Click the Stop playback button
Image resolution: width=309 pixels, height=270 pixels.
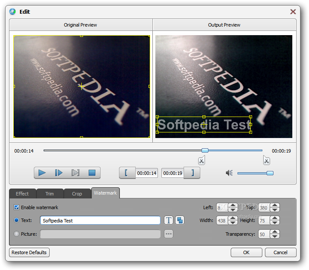(x=92, y=173)
